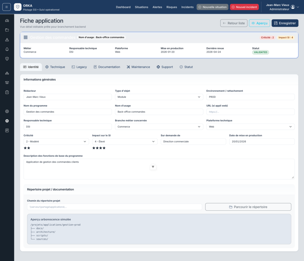Toggle the hamburger menu in the header

tap(7, 7)
